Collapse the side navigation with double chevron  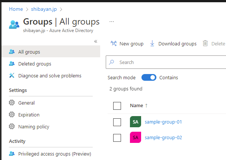[x=96, y=41]
